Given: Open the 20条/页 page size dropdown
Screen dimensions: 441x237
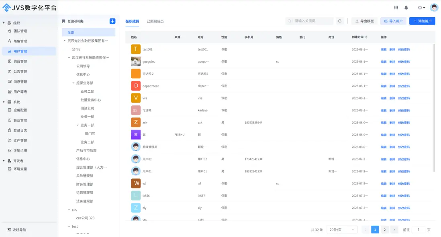Looking at the screenshot, I should pos(342,229).
